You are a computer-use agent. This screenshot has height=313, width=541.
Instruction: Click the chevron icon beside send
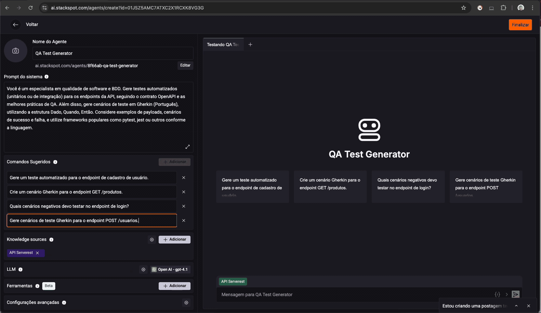pos(507,294)
